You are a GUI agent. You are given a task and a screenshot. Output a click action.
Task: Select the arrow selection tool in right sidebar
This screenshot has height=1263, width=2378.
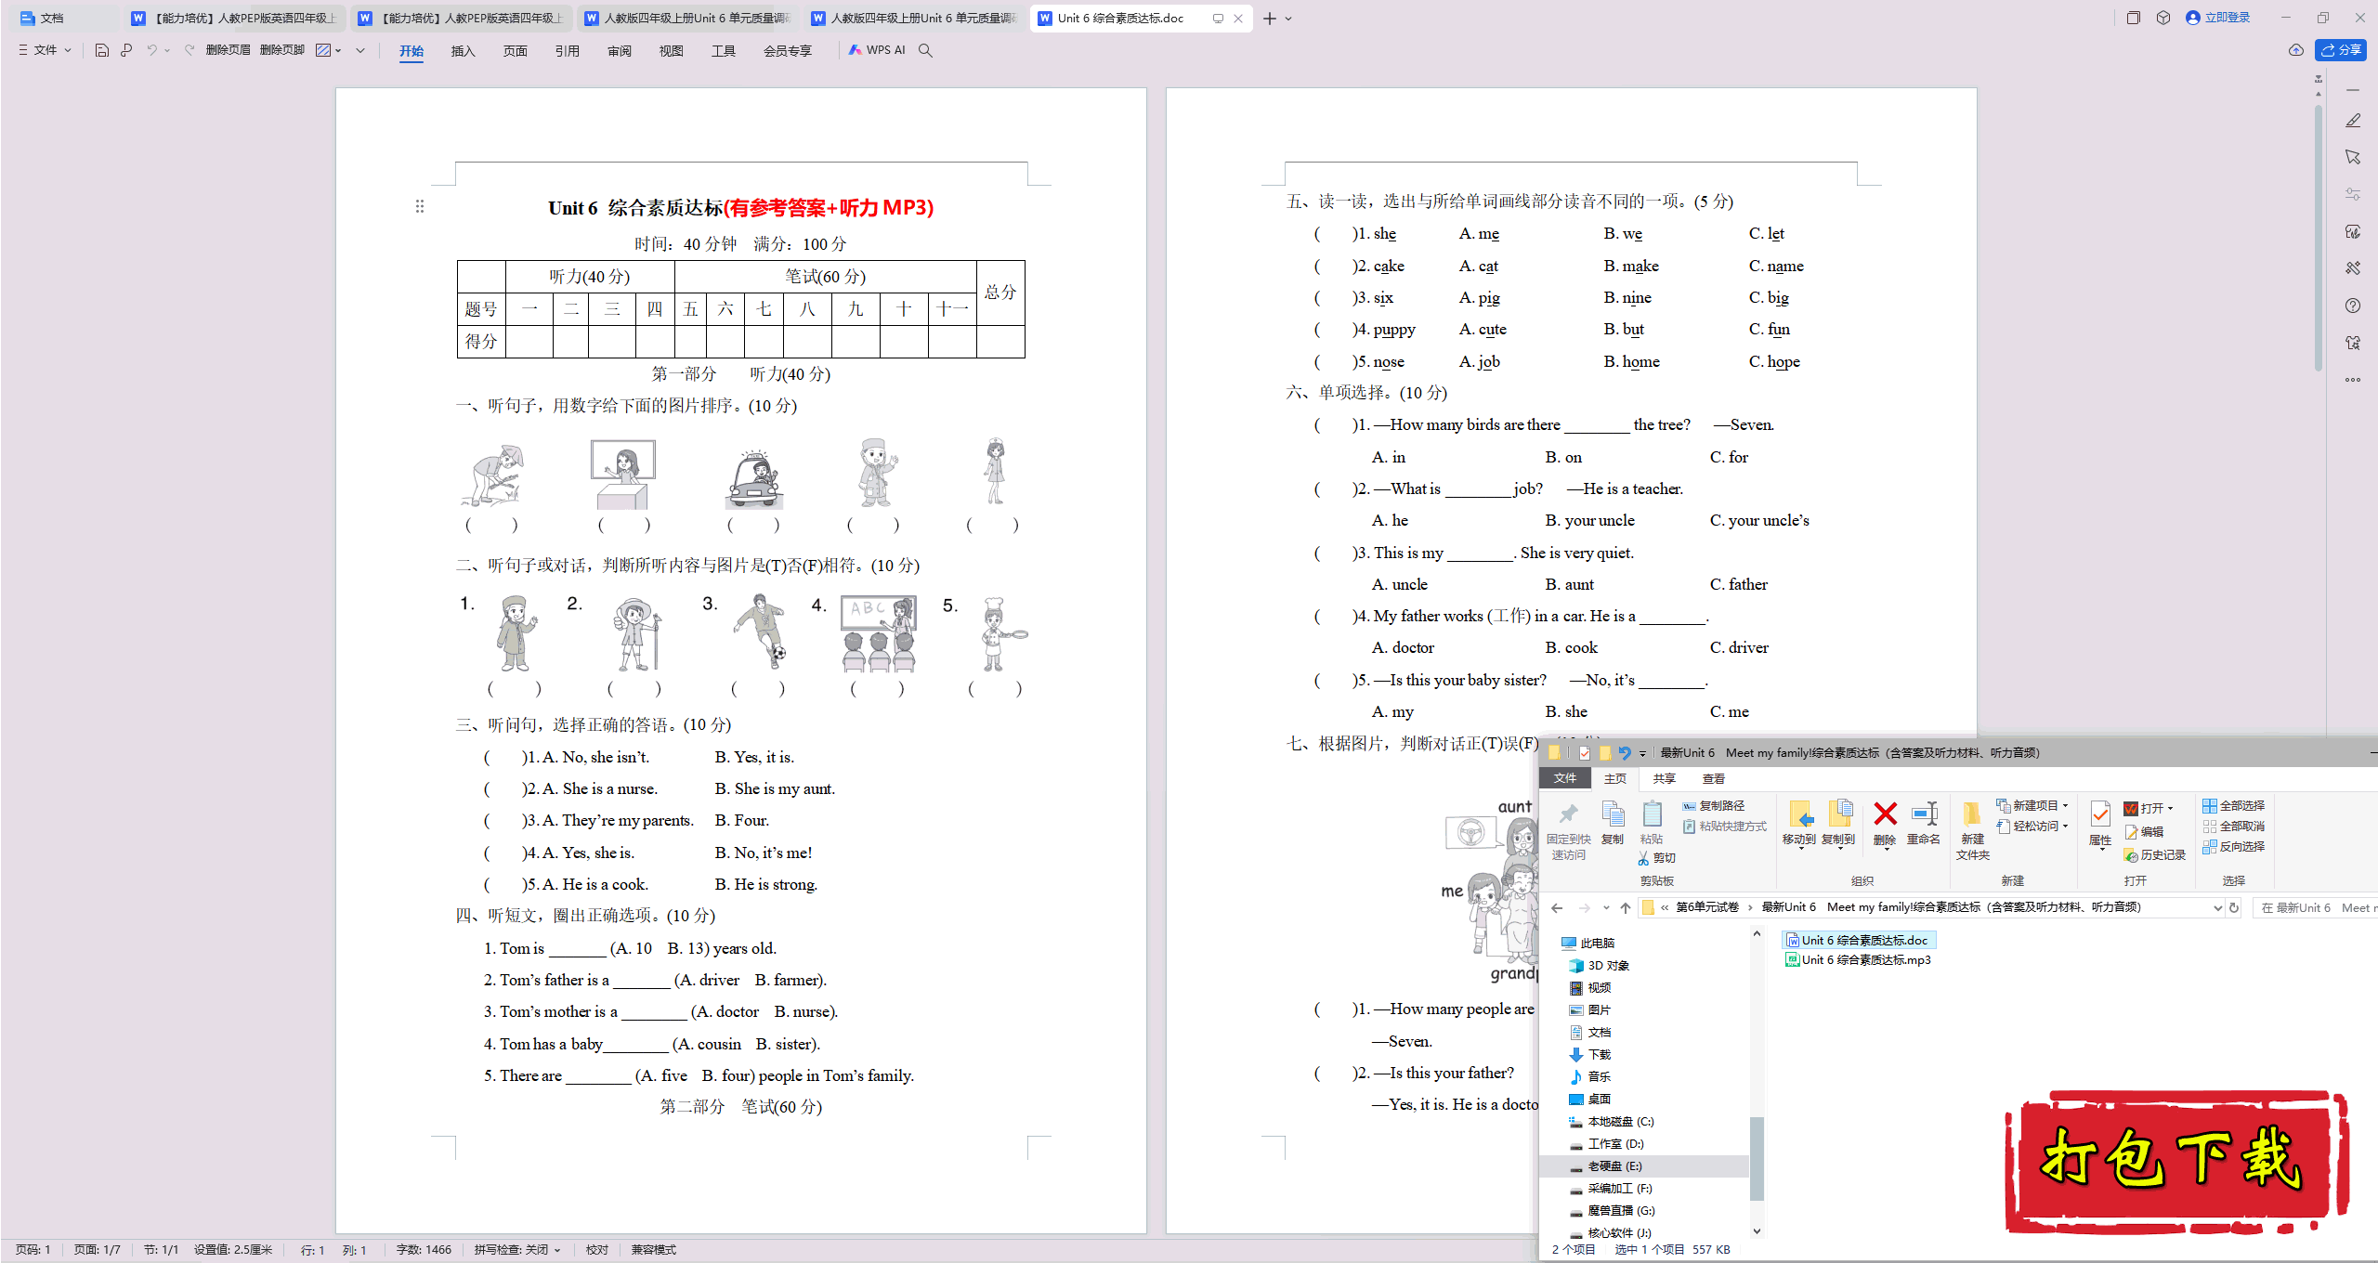2353,157
